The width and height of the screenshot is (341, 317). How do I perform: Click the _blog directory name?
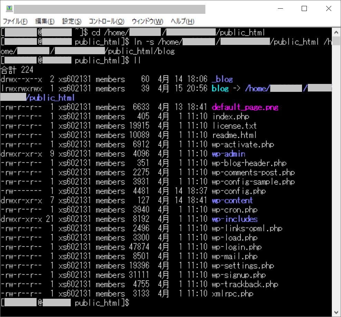(222, 79)
